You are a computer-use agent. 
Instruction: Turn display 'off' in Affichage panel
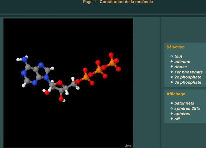(172, 119)
